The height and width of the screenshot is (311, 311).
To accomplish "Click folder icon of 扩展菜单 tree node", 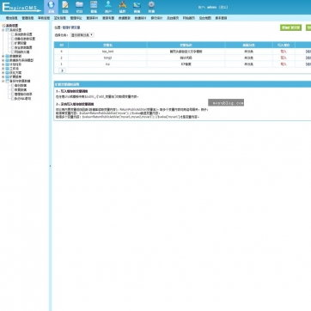I will click(7, 76).
